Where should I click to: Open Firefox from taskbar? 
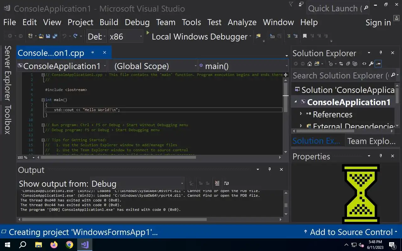[x=54, y=245]
